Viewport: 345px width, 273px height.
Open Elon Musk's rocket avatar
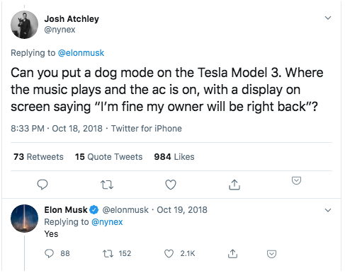24,219
